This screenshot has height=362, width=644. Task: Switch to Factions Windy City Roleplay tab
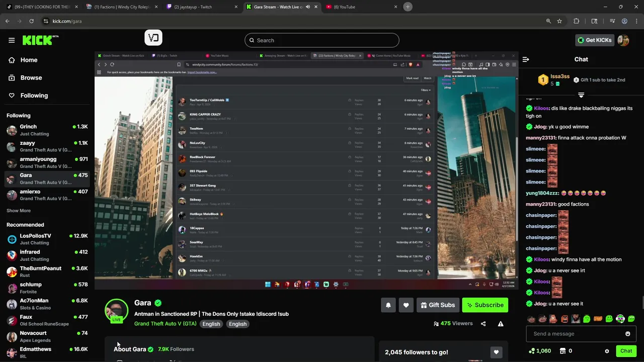click(x=123, y=7)
